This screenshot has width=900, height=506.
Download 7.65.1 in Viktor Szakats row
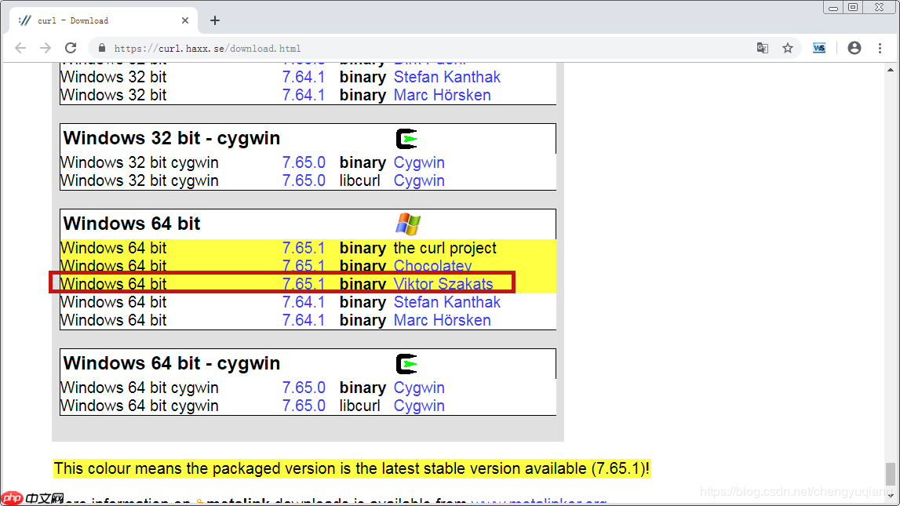point(304,284)
